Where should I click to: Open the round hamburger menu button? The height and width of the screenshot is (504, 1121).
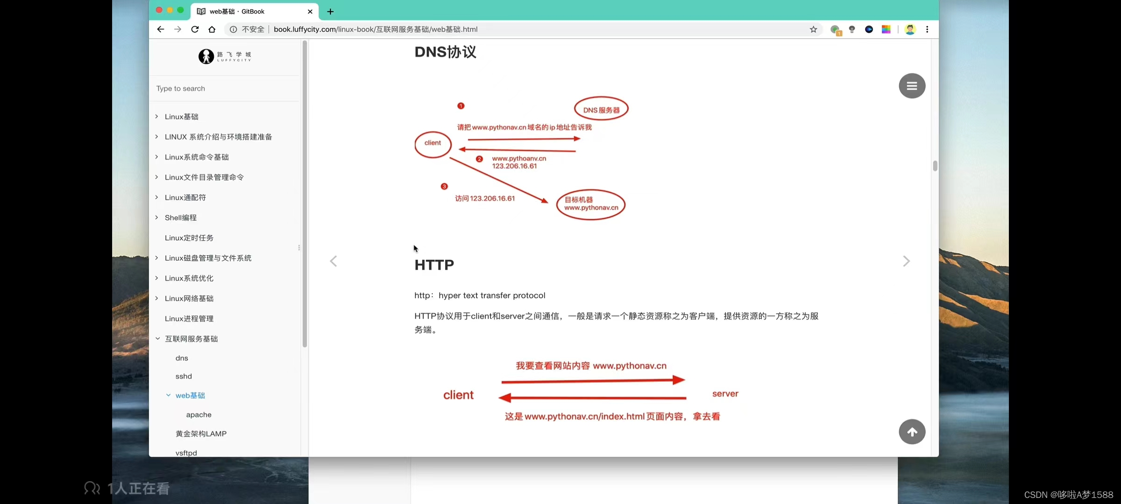coord(912,86)
